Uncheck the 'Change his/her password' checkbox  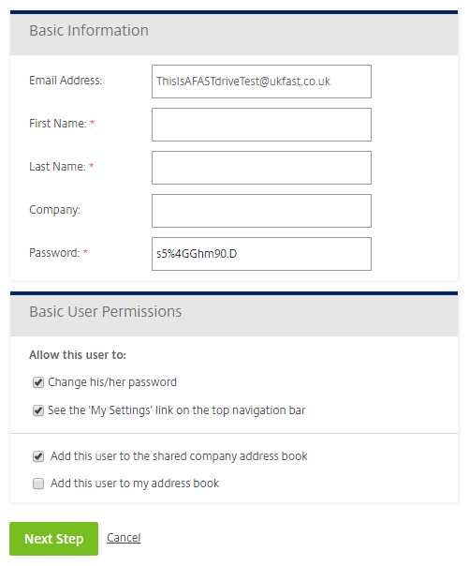pyautogui.click(x=38, y=382)
